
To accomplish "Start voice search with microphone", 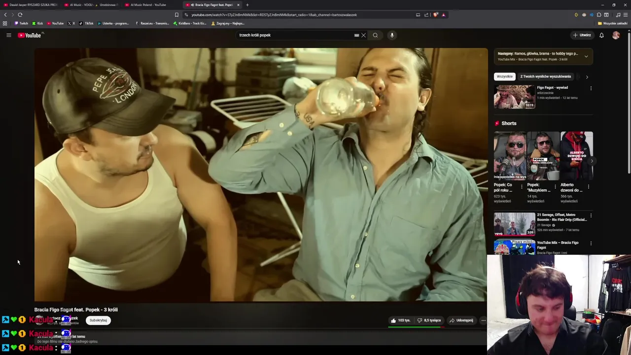I will click(392, 35).
